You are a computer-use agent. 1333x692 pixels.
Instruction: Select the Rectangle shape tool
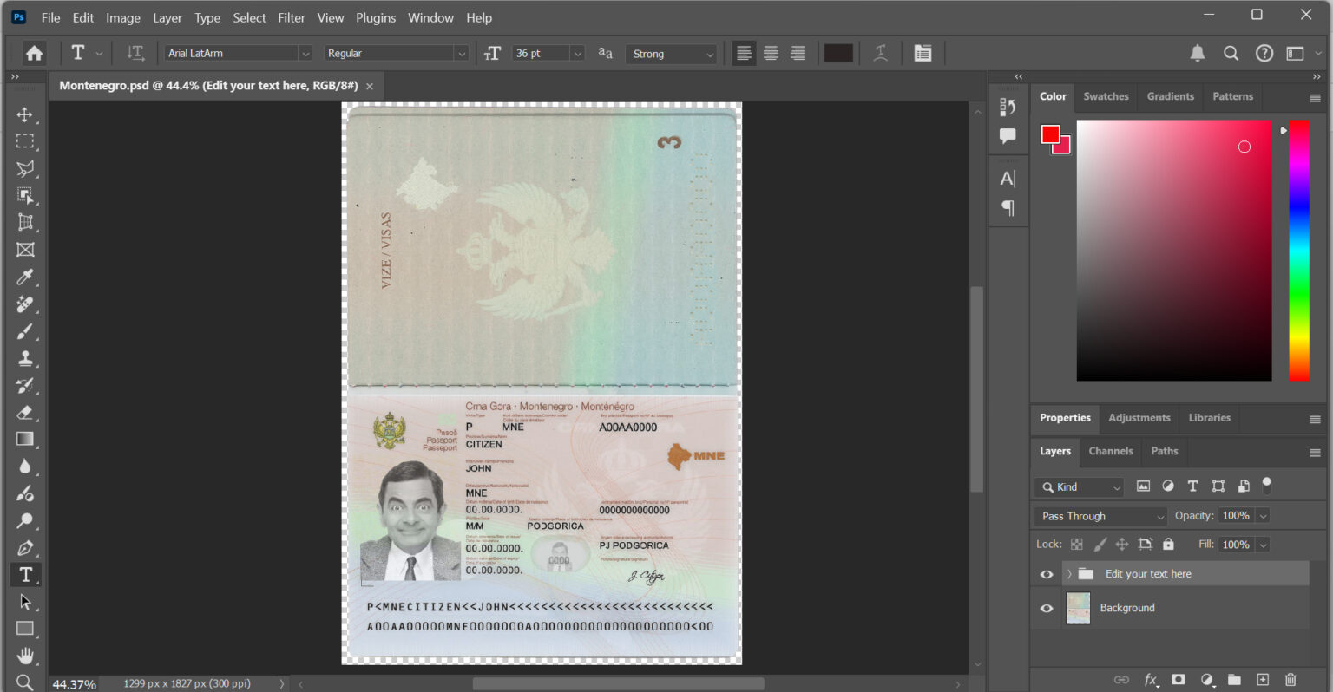(x=25, y=629)
